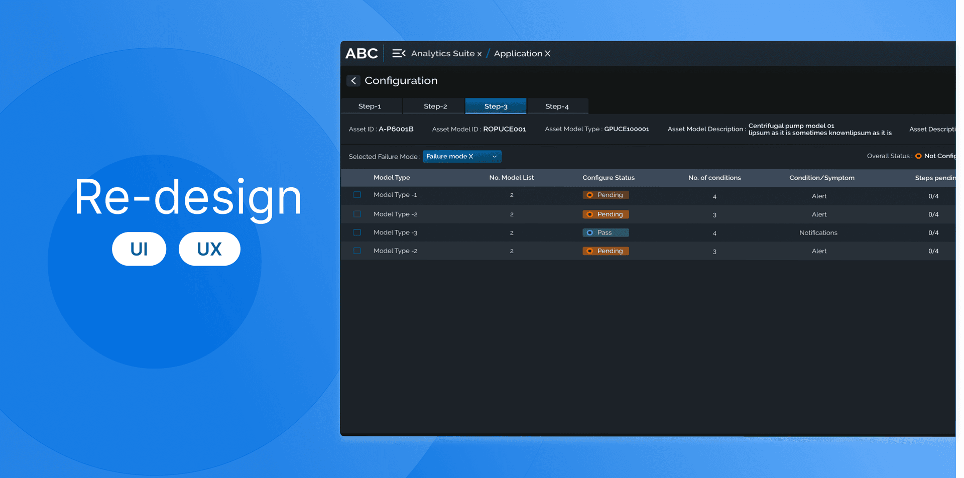
Task: Click Model Type -3 name
Action: 395,232
